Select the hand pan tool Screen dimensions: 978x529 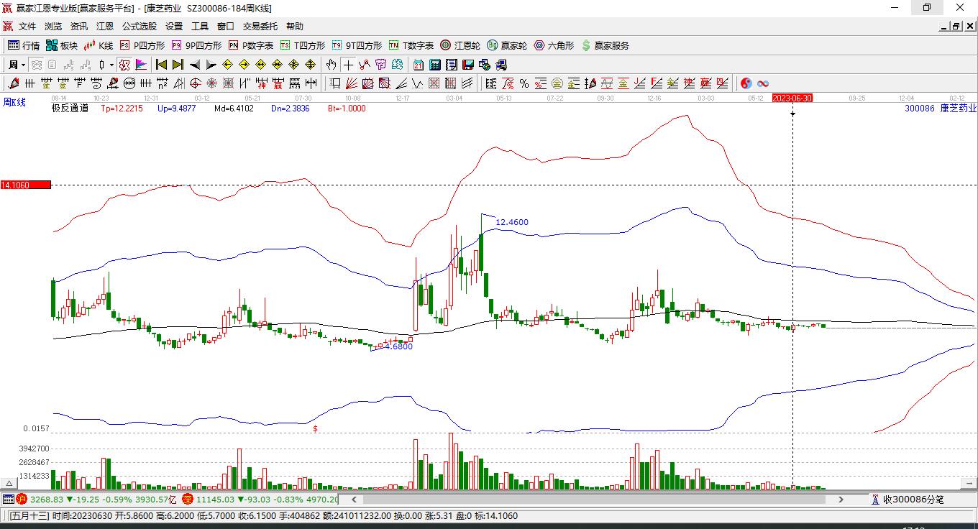point(331,65)
